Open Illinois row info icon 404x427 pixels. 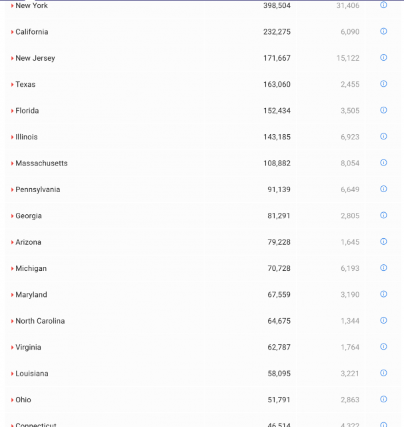(x=383, y=136)
